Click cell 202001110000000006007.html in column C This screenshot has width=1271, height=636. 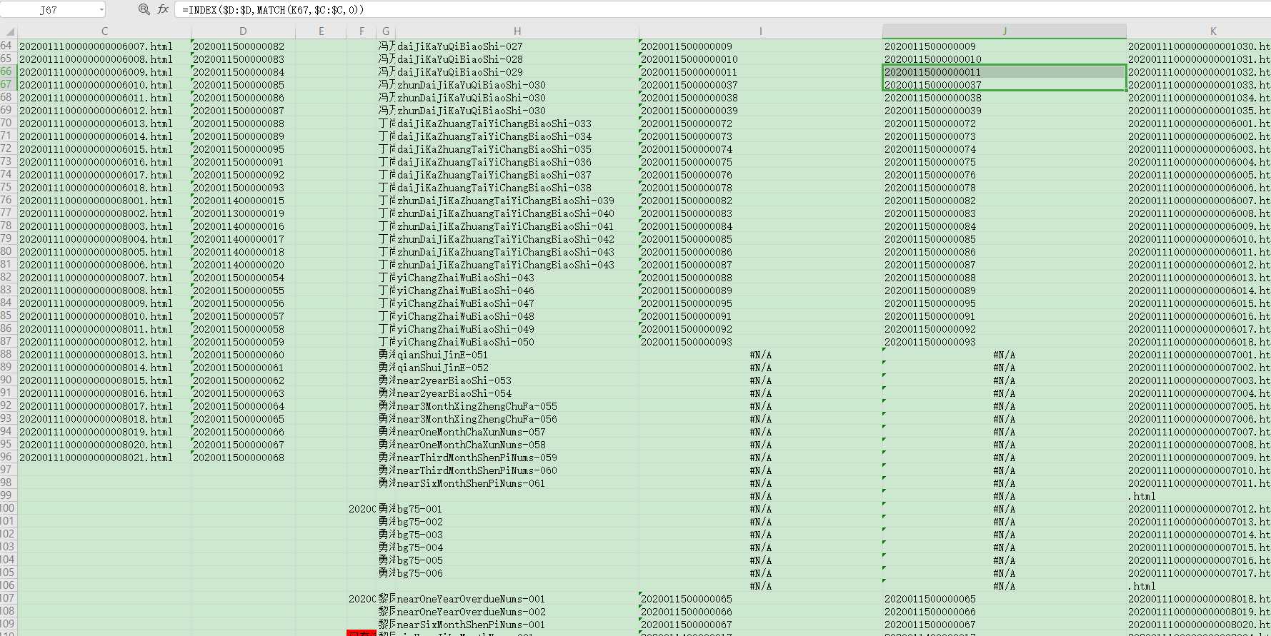[x=104, y=46]
